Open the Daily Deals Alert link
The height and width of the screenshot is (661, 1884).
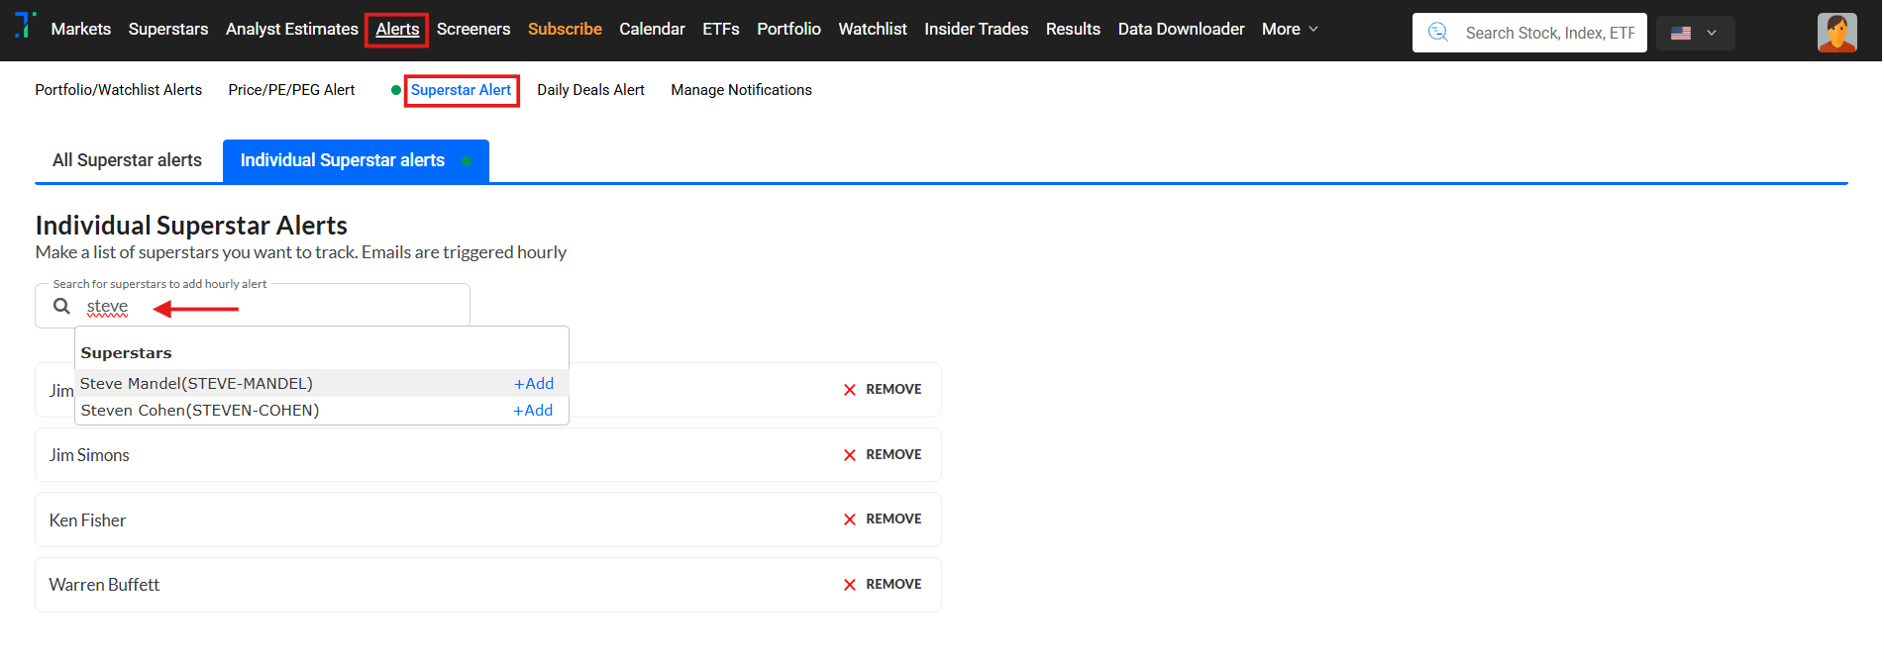[x=590, y=90]
